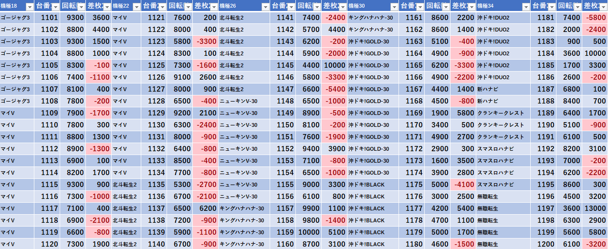The image size is (608, 249).
Task: Select the 北斗転生2 cell in row 1141
Action: (244, 18)
